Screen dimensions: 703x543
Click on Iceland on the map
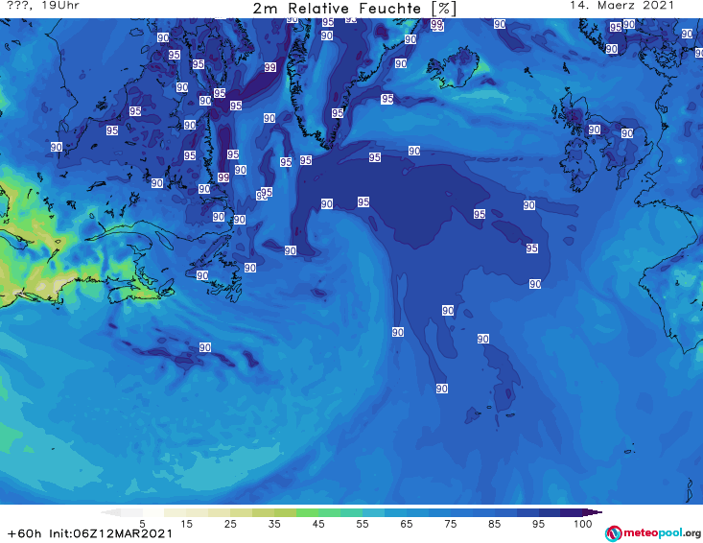[x=454, y=67]
